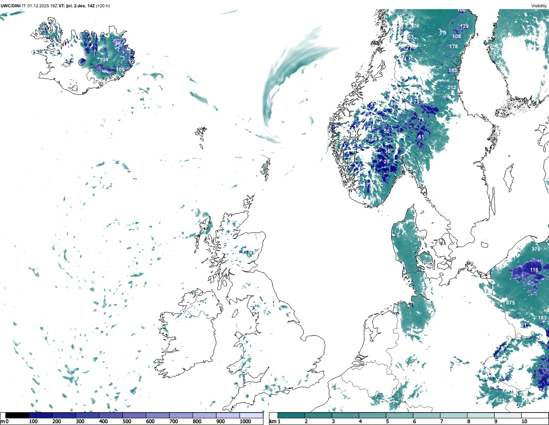Click the "36" value over Norway

pos(388,151)
